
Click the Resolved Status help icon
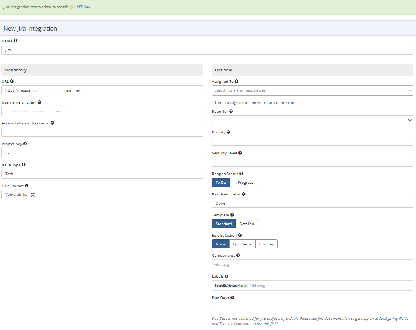tap(244, 194)
